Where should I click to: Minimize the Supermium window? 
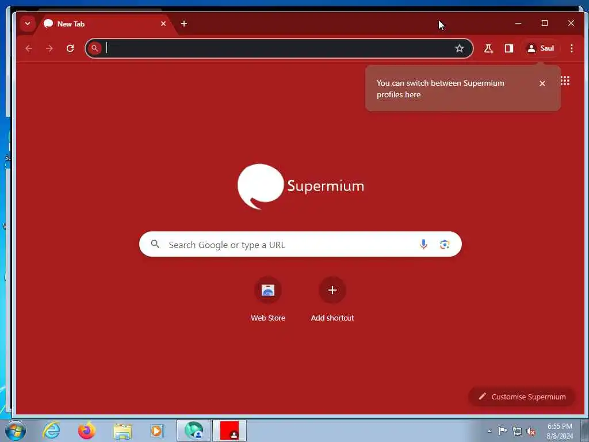[518, 23]
